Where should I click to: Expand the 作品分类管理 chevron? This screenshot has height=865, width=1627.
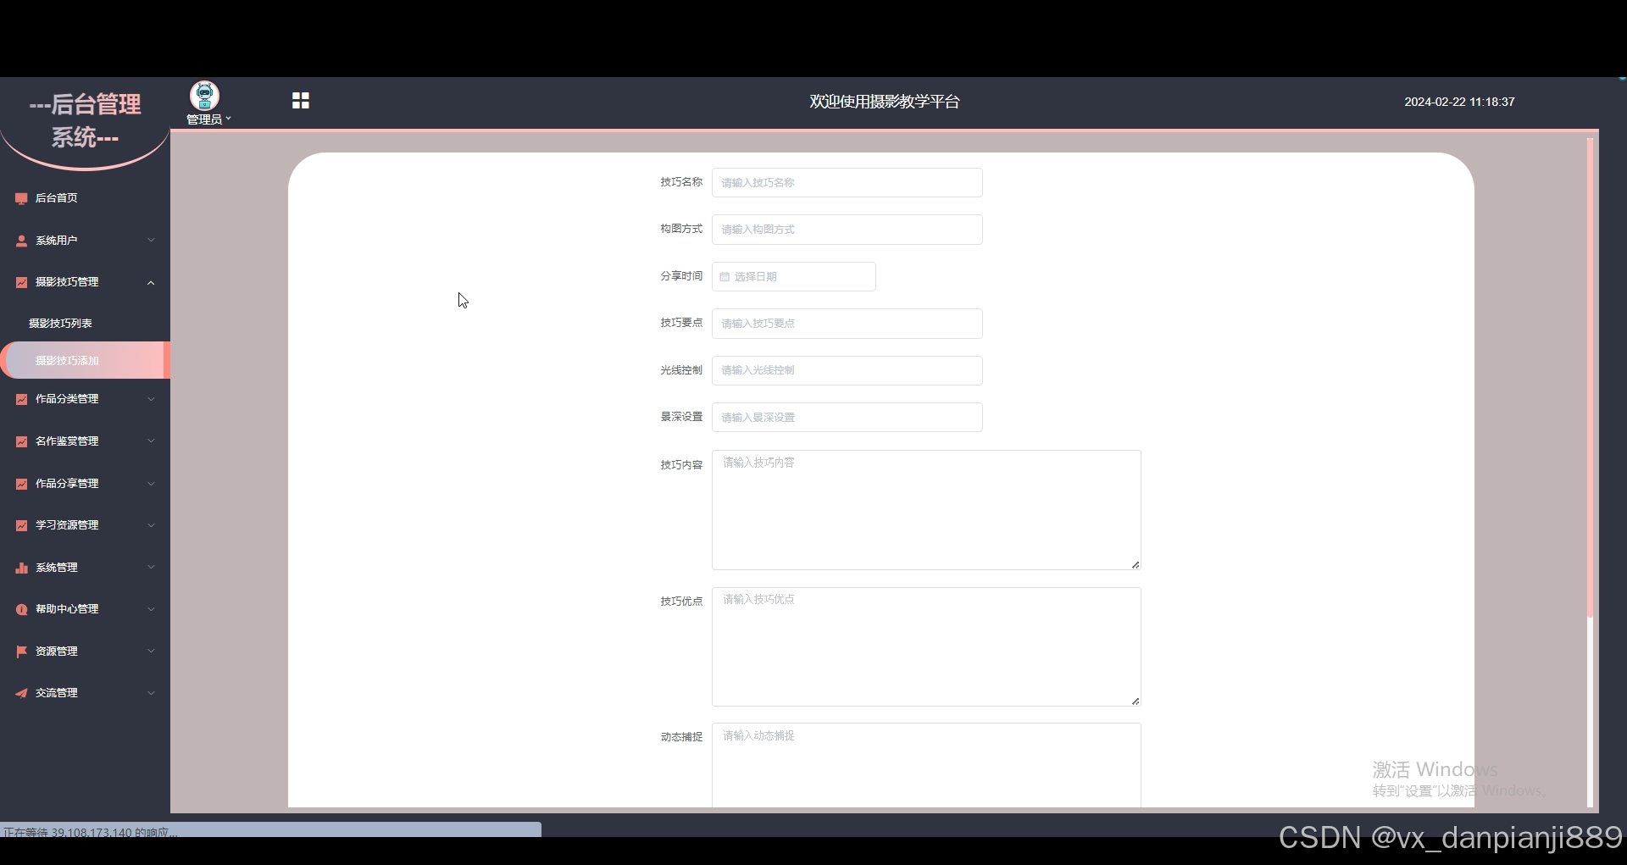(151, 399)
